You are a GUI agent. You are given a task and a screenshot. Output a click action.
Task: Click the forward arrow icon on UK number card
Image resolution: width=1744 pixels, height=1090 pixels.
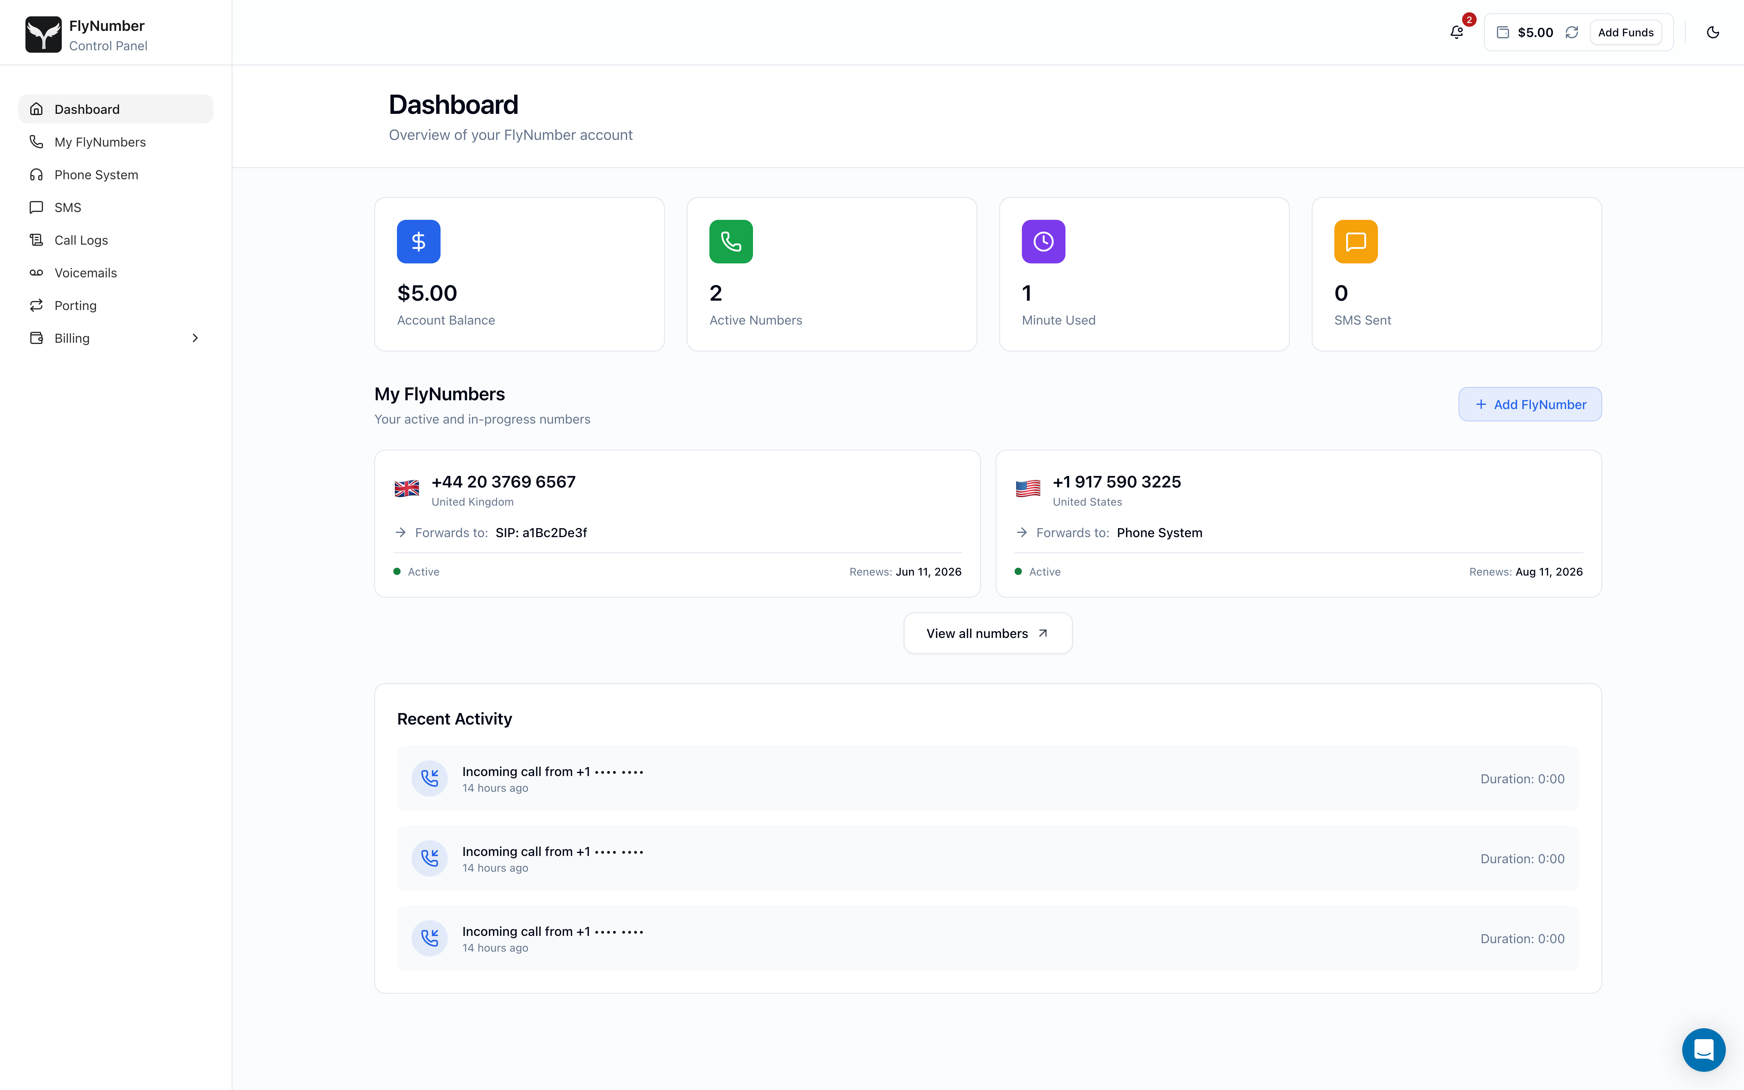[401, 533]
